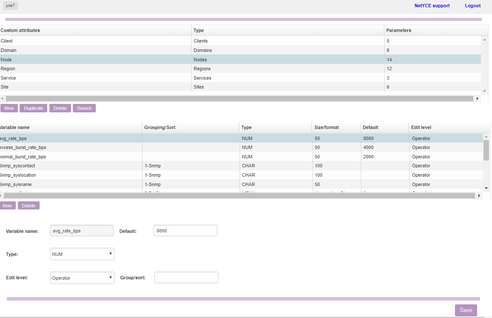Select the Region row in attributes table

pyautogui.click(x=85, y=69)
